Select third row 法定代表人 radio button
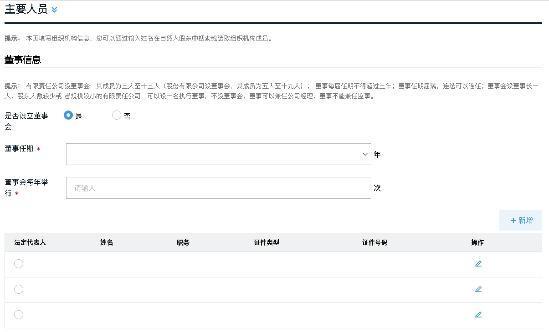The width and height of the screenshot is (549, 332). click(18, 314)
